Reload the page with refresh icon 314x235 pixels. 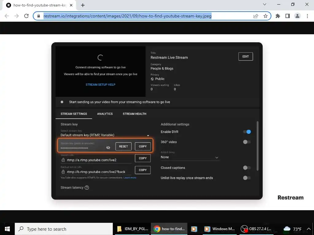tap(26, 16)
